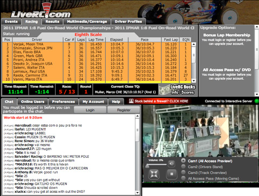
Task: Click the chat scroll down arrow
Action: pyautogui.click(x=137, y=193)
